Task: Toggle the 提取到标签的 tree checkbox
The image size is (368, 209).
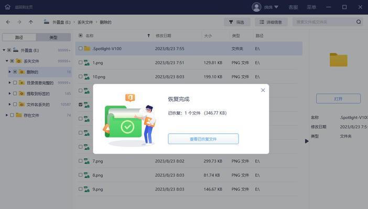Action: pos(15,94)
